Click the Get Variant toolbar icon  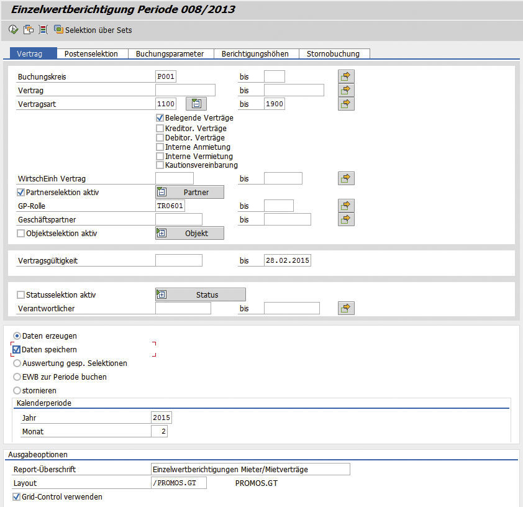pos(29,29)
